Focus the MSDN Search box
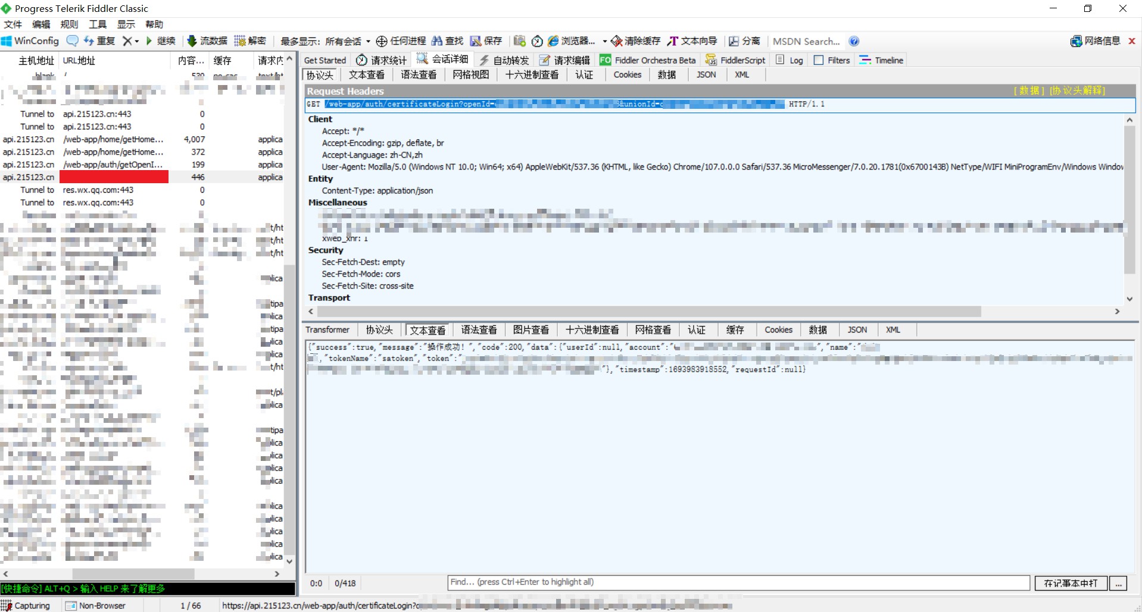Image resolution: width=1142 pixels, height=612 pixels. pos(806,42)
